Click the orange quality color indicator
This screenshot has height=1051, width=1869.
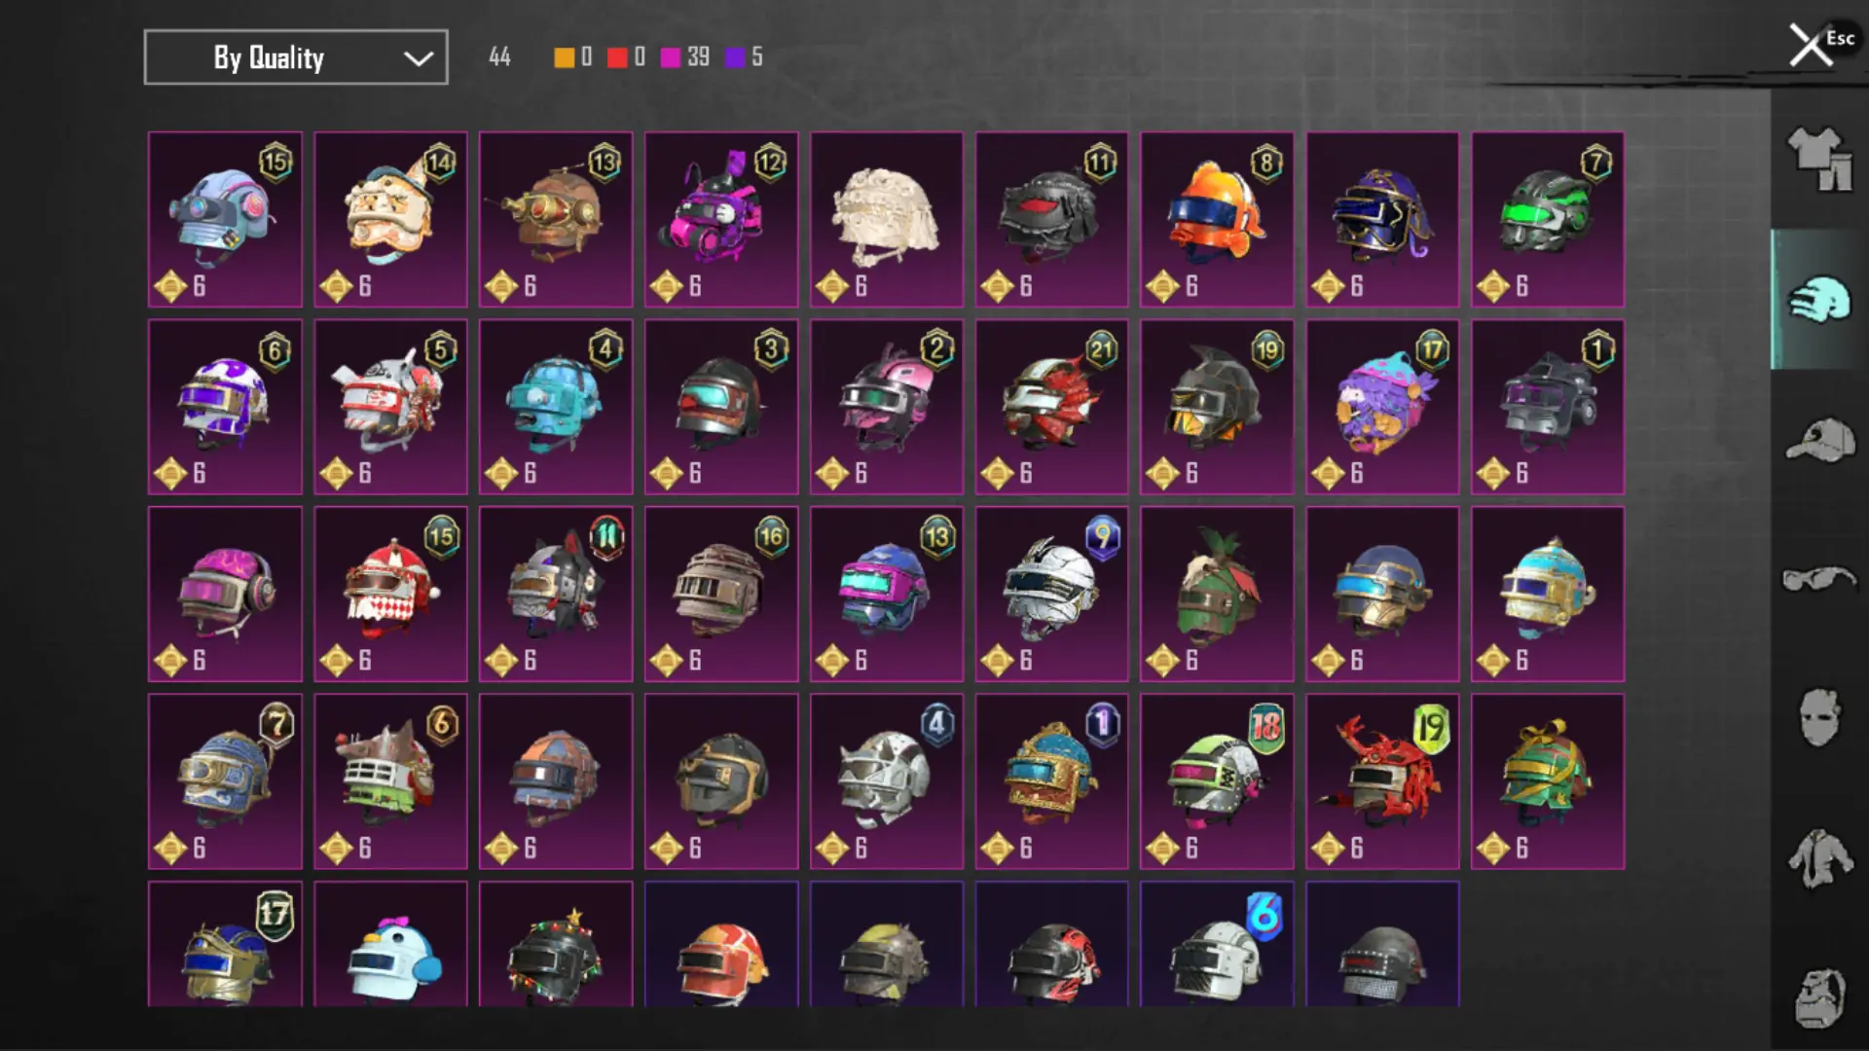pyautogui.click(x=564, y=57)
